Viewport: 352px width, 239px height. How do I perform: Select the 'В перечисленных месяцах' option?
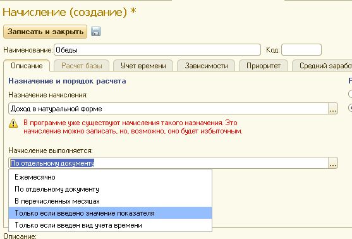[x=110, y=201]
